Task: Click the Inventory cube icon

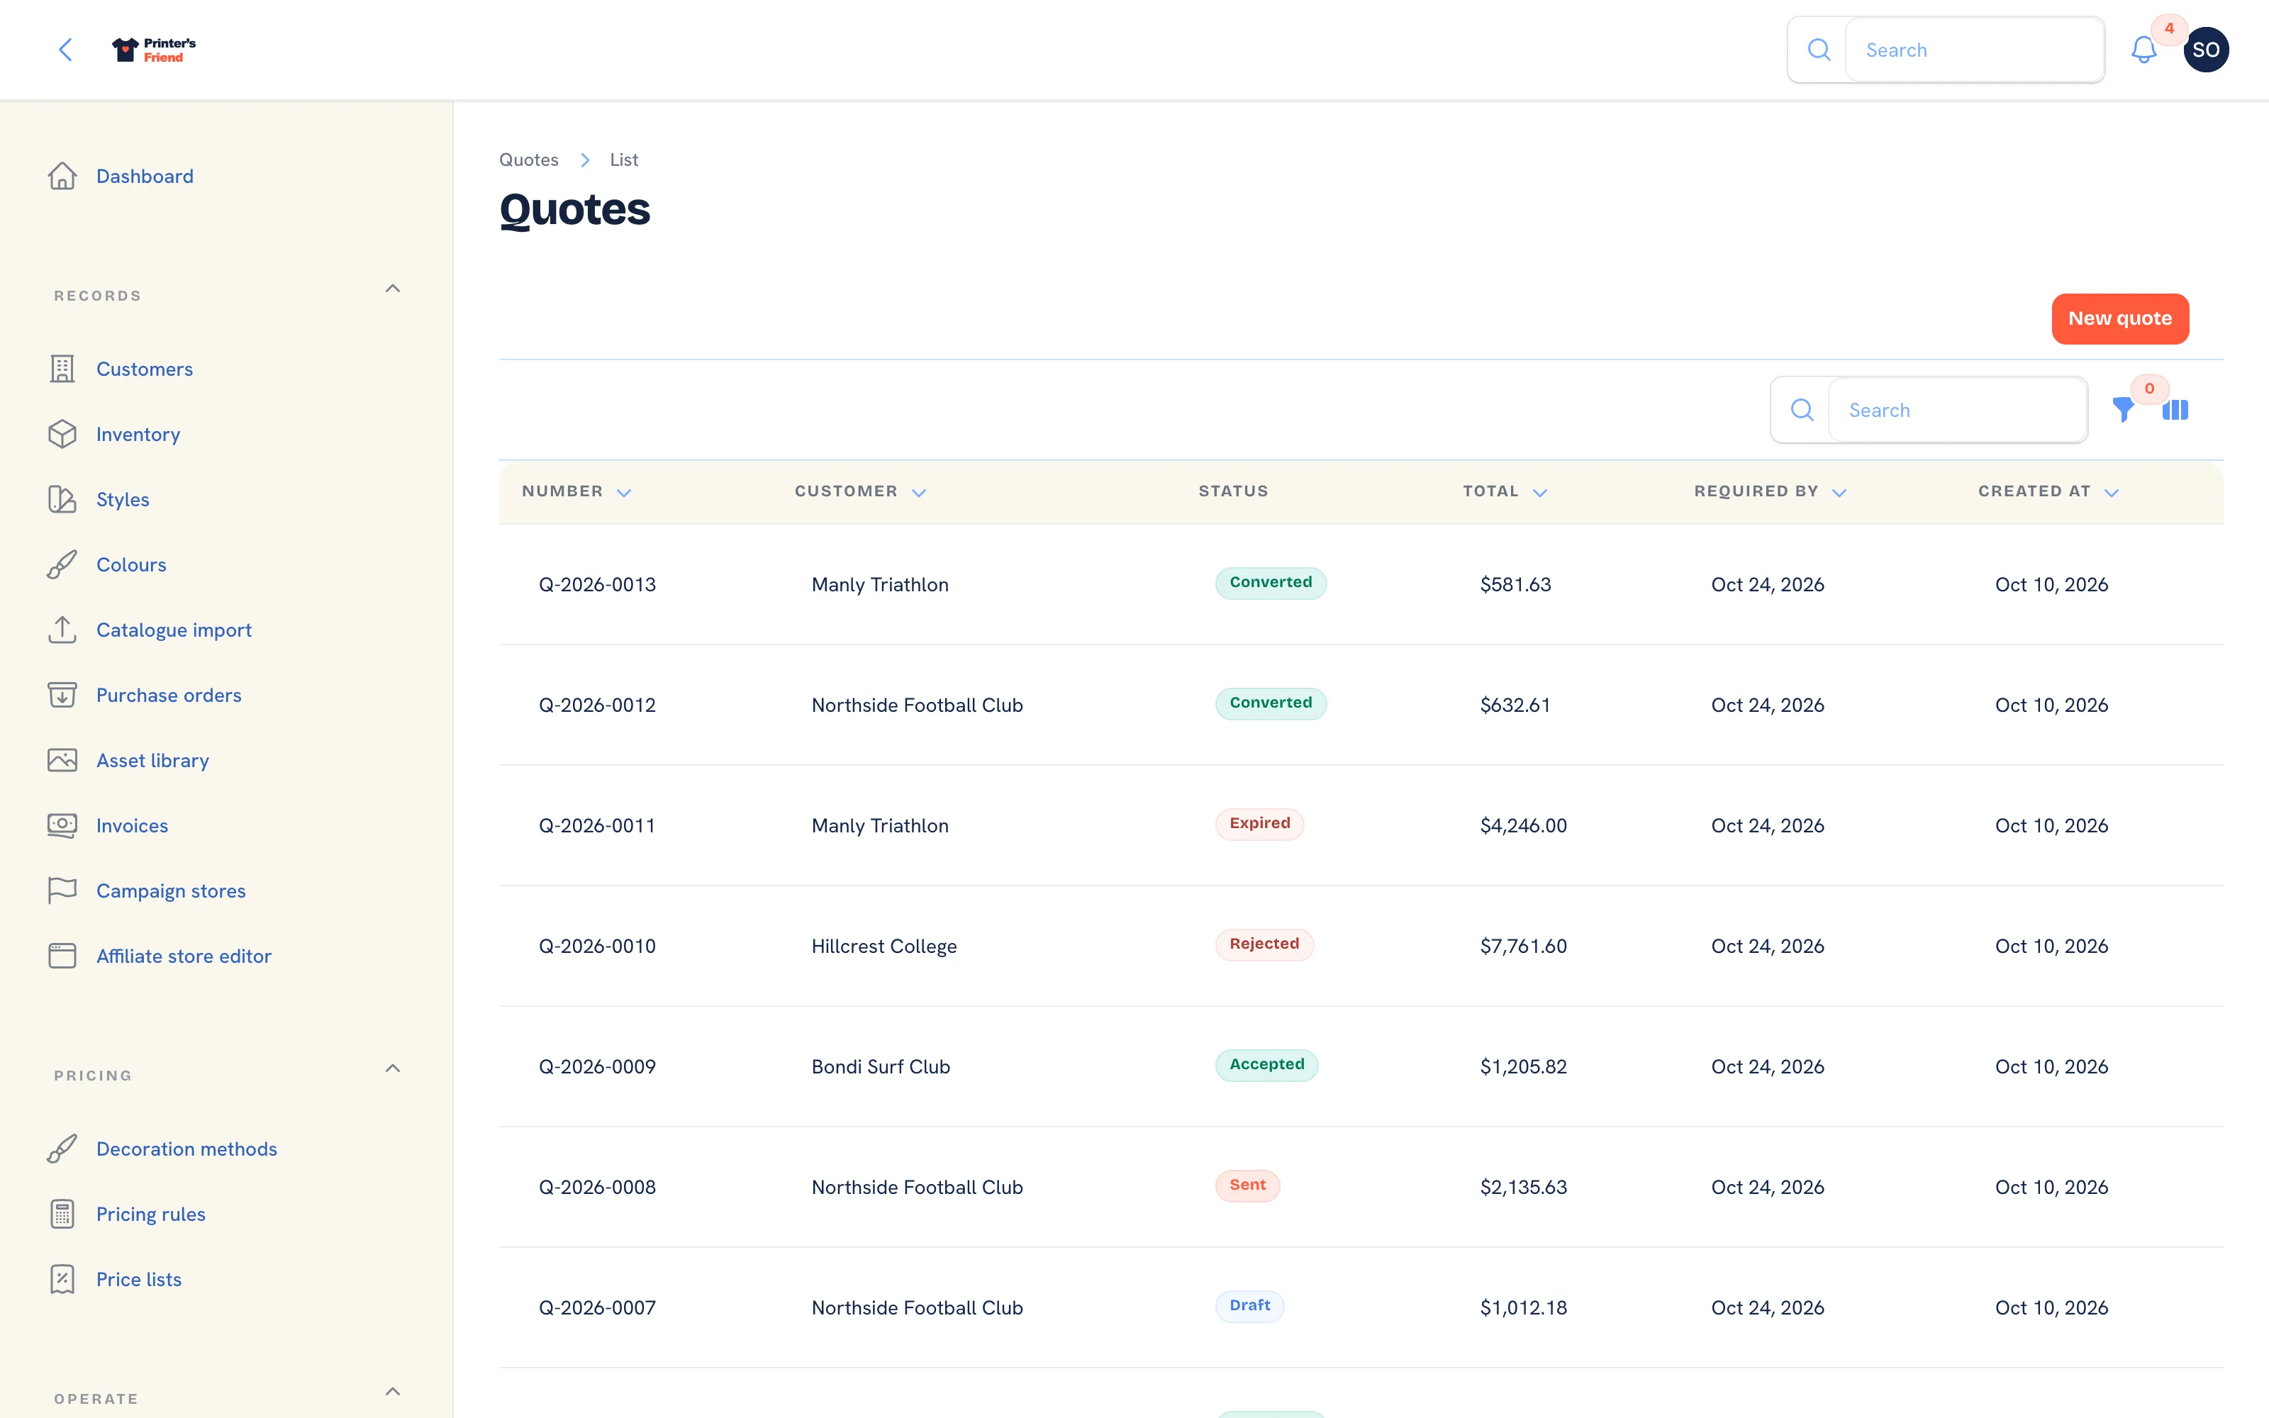Action: 62,434
